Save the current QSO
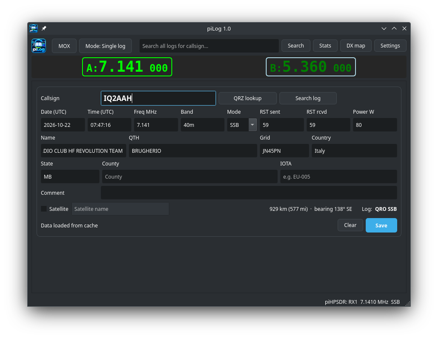Image resolution: width=438 pixels, height=339 pixels. 381,225
